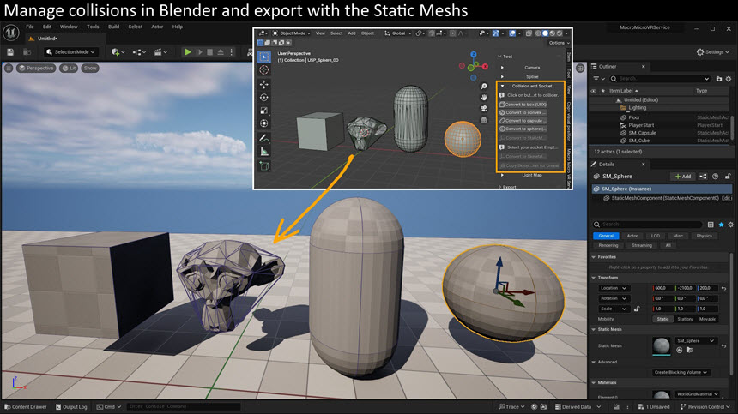Select the Physics filter tab in Details
Image resolution: width=738 pixels, height=414 pixels.
pyautogui.click(x=705, y=236)
